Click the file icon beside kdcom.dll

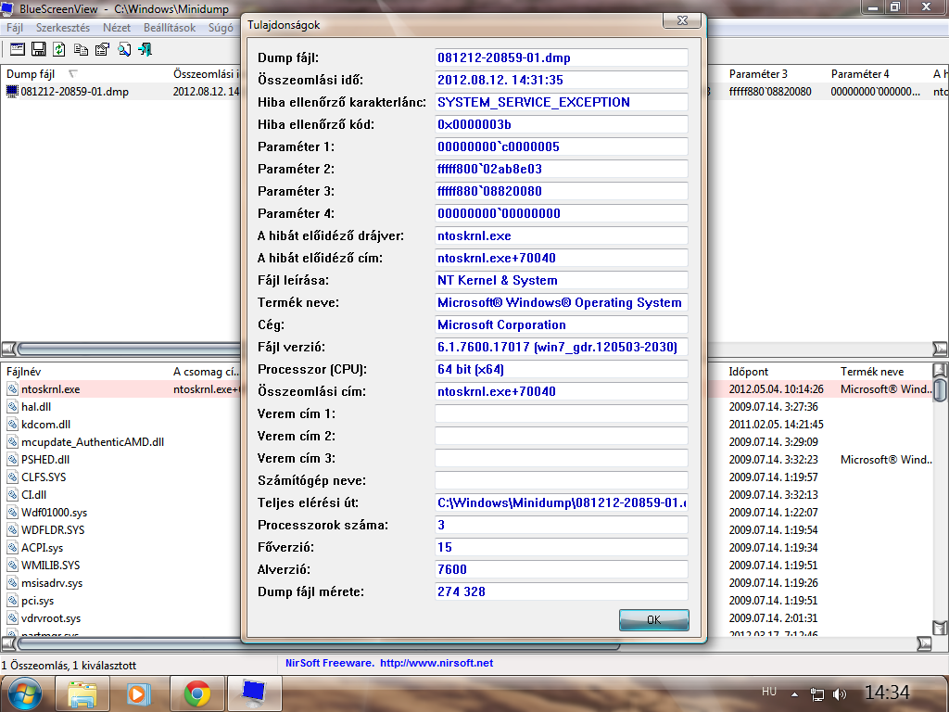coord(12,425)
